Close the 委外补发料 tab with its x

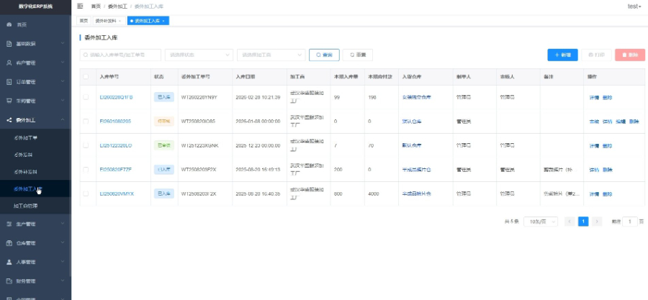[120, 21]
